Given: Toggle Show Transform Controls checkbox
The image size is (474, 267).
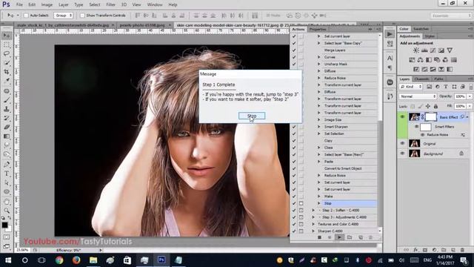Looking at the screenshot, I should [x=82, y=15].
